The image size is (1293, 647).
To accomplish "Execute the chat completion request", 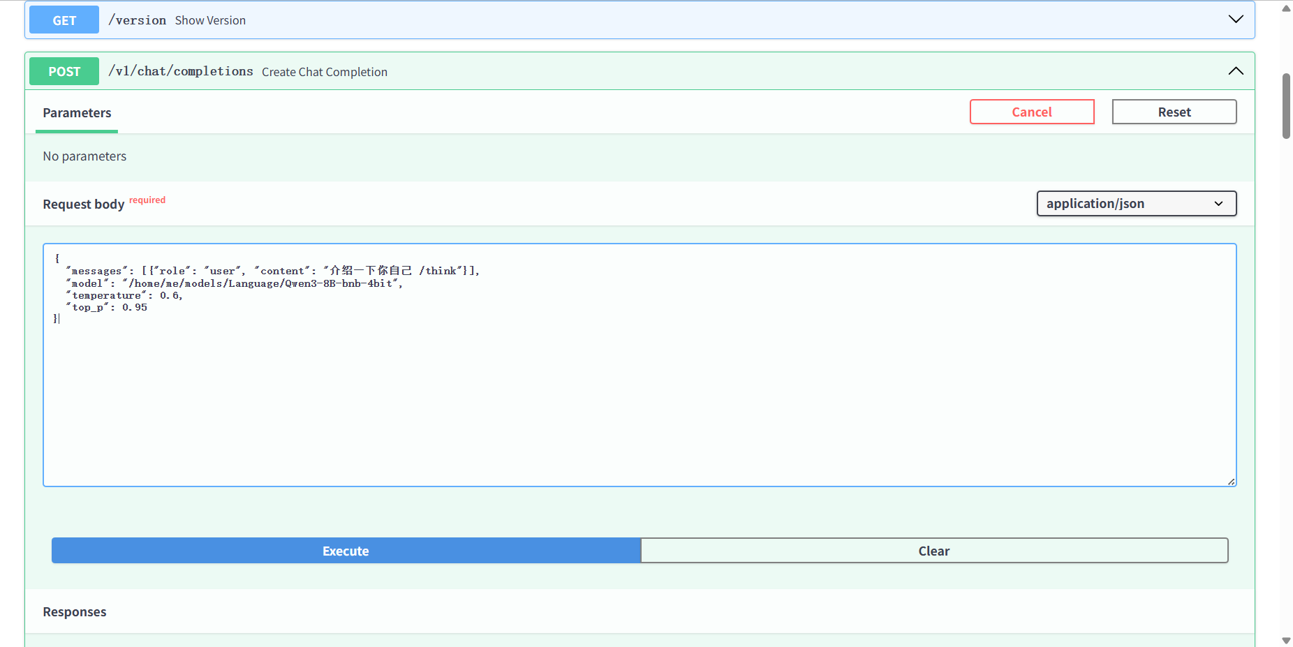I will [346, 551].
